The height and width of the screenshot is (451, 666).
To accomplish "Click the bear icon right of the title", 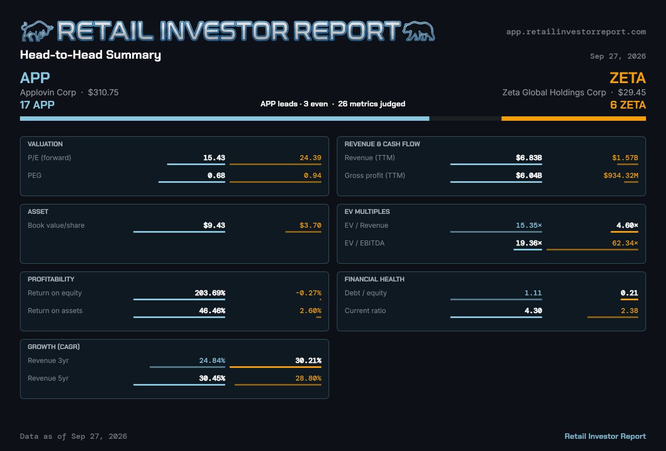I will tap(418, 32).
